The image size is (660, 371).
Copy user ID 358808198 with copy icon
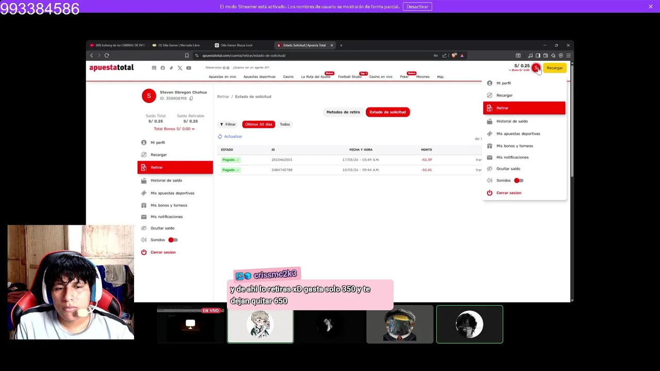[191, 98]
